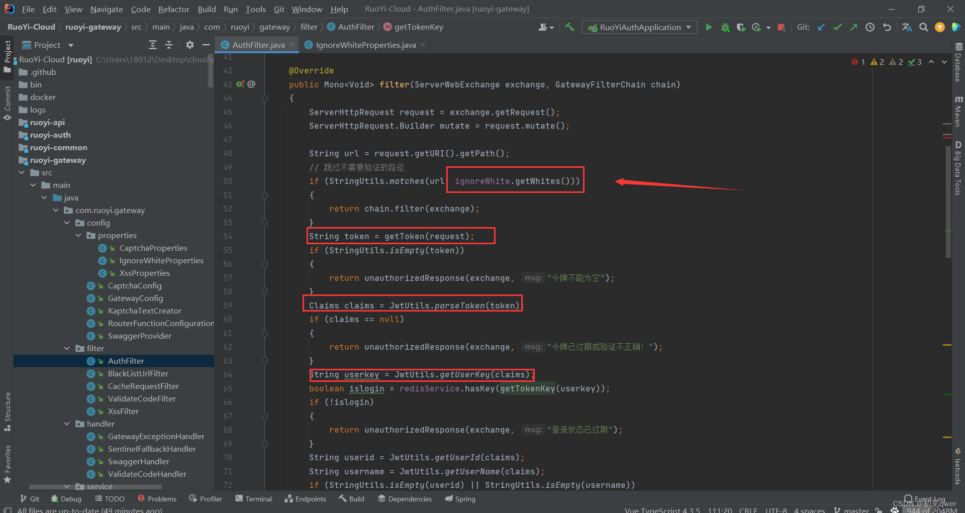Go to next highlighted error arrow

pyautogui.click(x=944, y=62)
